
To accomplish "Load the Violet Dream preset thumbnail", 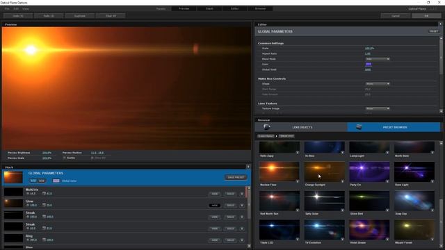I will click(369, 229).
